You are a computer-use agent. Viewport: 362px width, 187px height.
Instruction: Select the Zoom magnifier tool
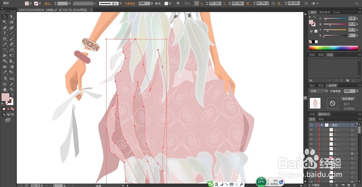[12, 89]
